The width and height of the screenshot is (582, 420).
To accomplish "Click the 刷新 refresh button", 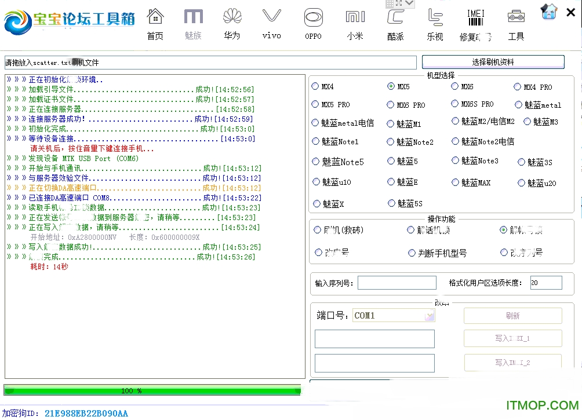I will coord(512,316).
